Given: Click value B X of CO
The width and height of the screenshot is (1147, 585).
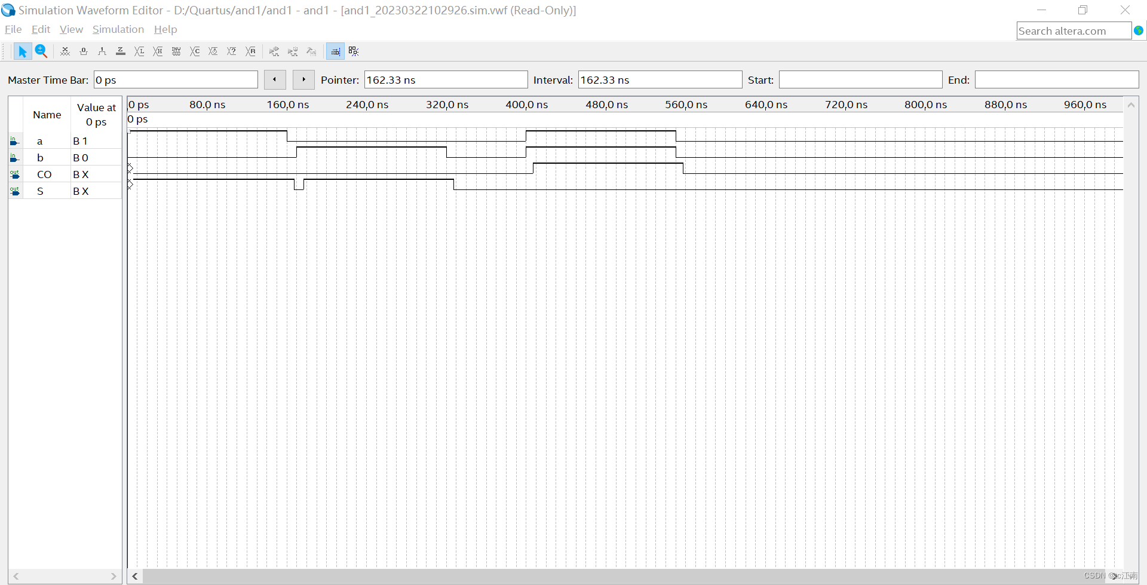Looking at the screenshot, I should [81, 174].
